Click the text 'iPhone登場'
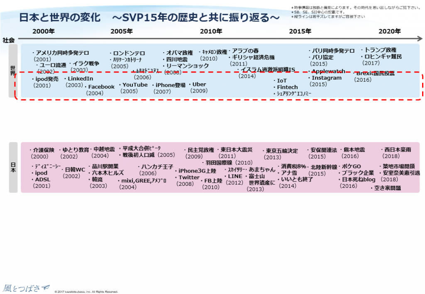The image size is (425, 294). (171, 85)
